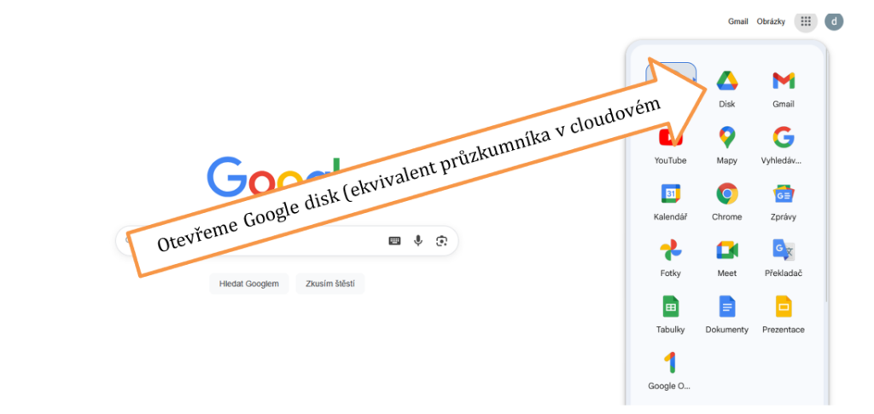This screenshot has height=414, width=874.
Task: Click the Obrázky link in header
Action: pyautogui.click(x=771, y=21)
